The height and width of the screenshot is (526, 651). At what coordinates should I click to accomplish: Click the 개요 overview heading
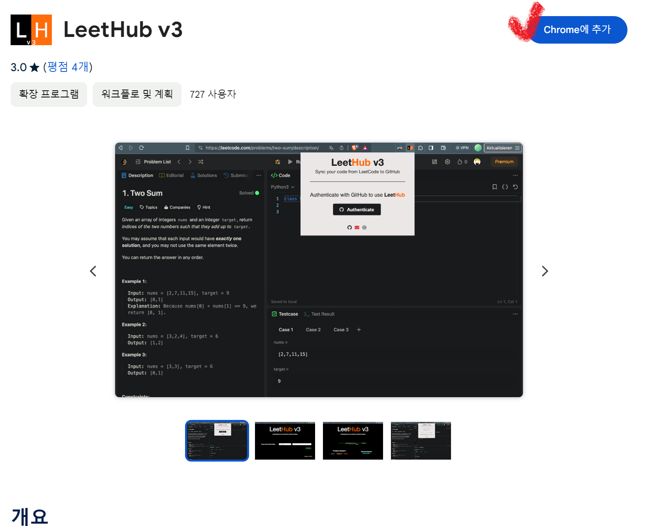tap(30, 516)
